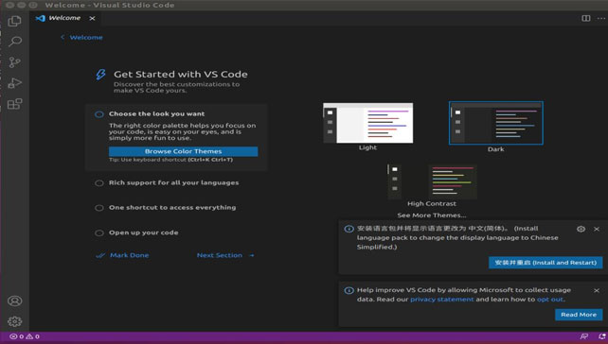Viewport: 608px width, 344px height.
Task: Close the language pack notification
Action: click(597, 229)
